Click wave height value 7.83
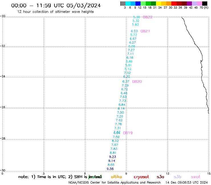Image resolution: width=211 pixels, height=185 pixels. (x=114, y=149)
